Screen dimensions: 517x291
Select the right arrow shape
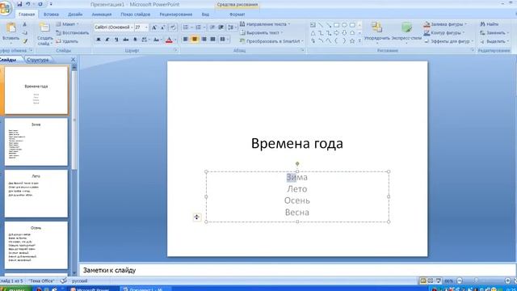point(336,33)
